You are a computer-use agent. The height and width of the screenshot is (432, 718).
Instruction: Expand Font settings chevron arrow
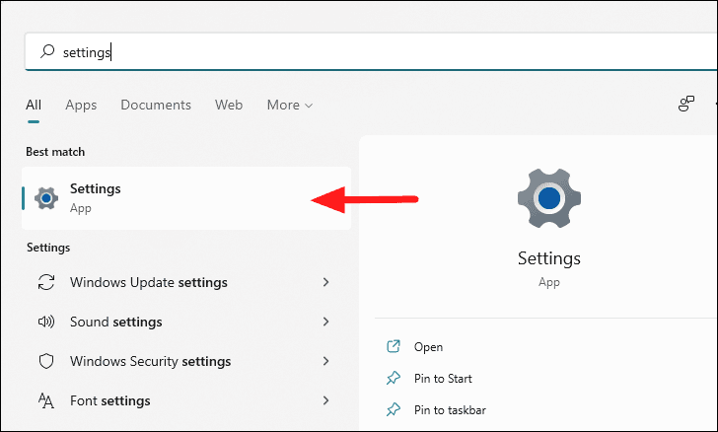click(x=326, y=400)
